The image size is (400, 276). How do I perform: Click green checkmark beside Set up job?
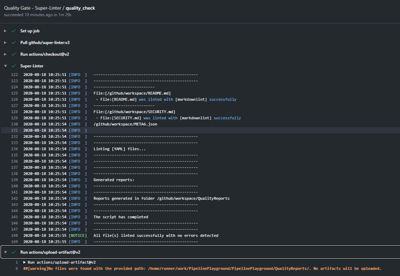tap(14, 31)
